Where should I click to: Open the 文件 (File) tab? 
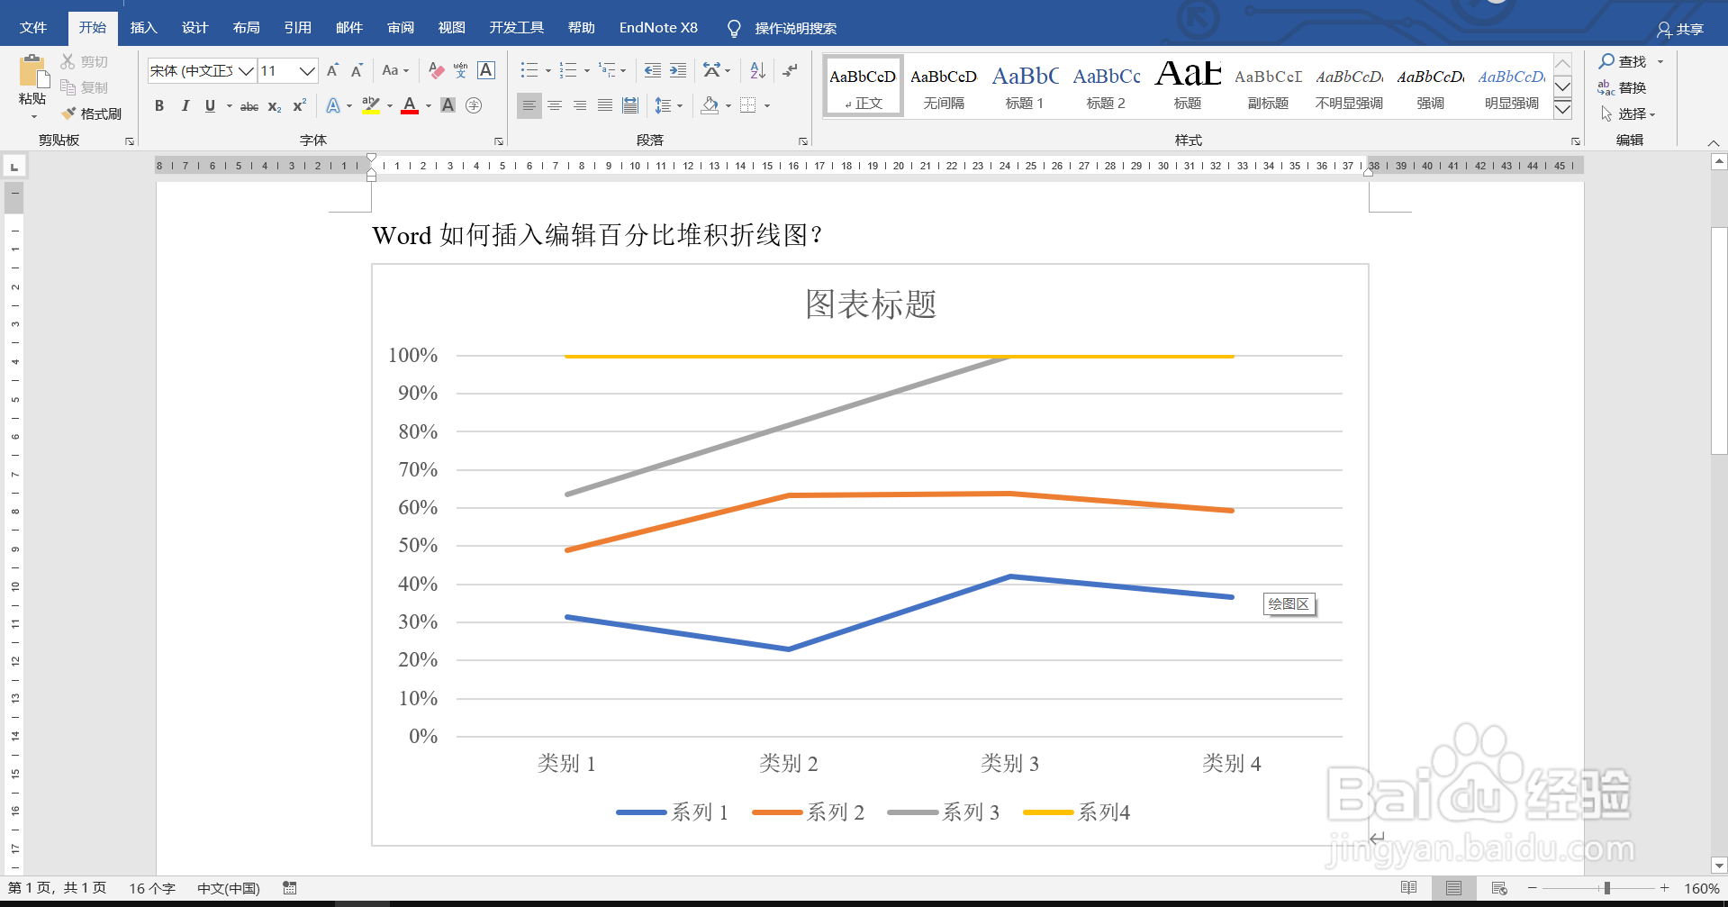click(x=33, y=28)
